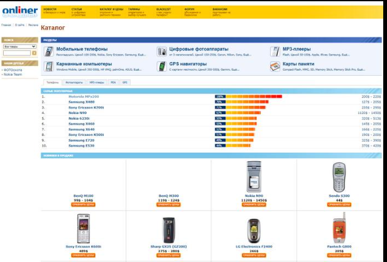Image resolution: width=387 pixels, height=262 pixels.
Task: Open the ФОТОохота friend link
Action: (x=13, y=70)
